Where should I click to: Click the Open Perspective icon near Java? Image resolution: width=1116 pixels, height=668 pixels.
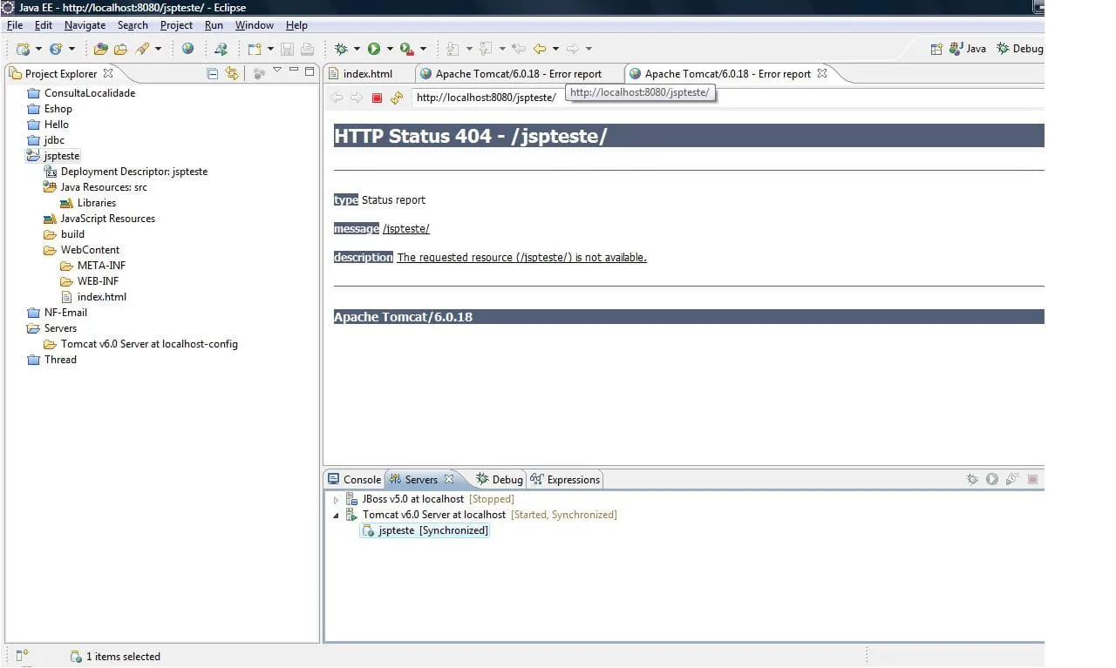936,49
